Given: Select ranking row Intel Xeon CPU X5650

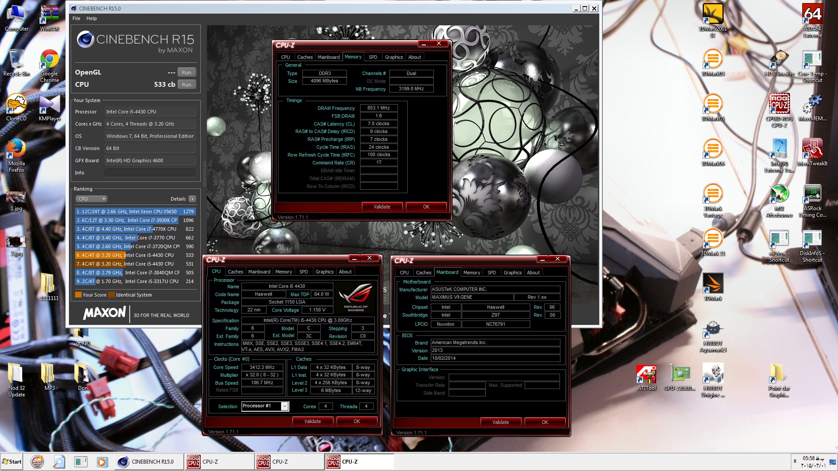Looking at the screenshot, I should (135, 212).
